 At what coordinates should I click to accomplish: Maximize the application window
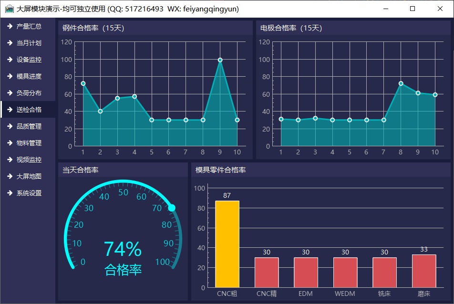click(x=413, y=9)
